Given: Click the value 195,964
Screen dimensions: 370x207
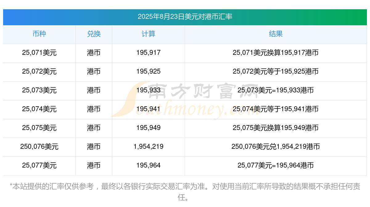Looking at the screenshot, I should pyautogui.click(x=148, y=165).
